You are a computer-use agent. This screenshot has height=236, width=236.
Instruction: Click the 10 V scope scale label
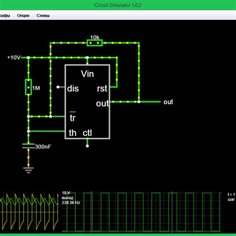tap(66, 193)
